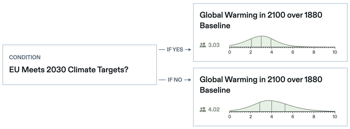Select the 3.03 community prediction value
350x129 pixels.
214,45
